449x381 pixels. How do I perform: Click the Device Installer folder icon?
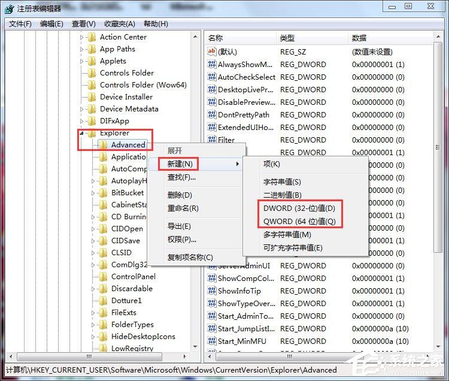pos(92,97)
